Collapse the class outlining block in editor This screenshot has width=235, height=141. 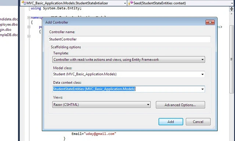(29, 27)
